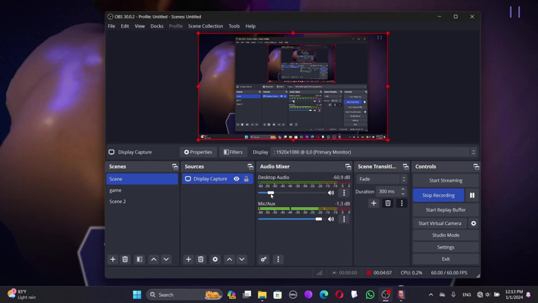The width and height of the screenshot is (538, 303).
Task: Adjust the Desktop Audio volume slider
Action: (x=270, y=193)
